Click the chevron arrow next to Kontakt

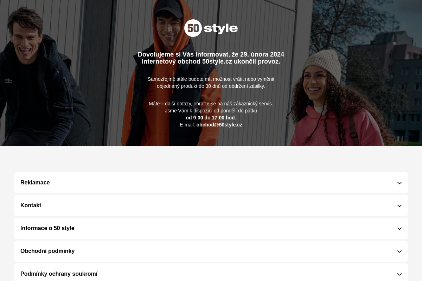(399, 206)
